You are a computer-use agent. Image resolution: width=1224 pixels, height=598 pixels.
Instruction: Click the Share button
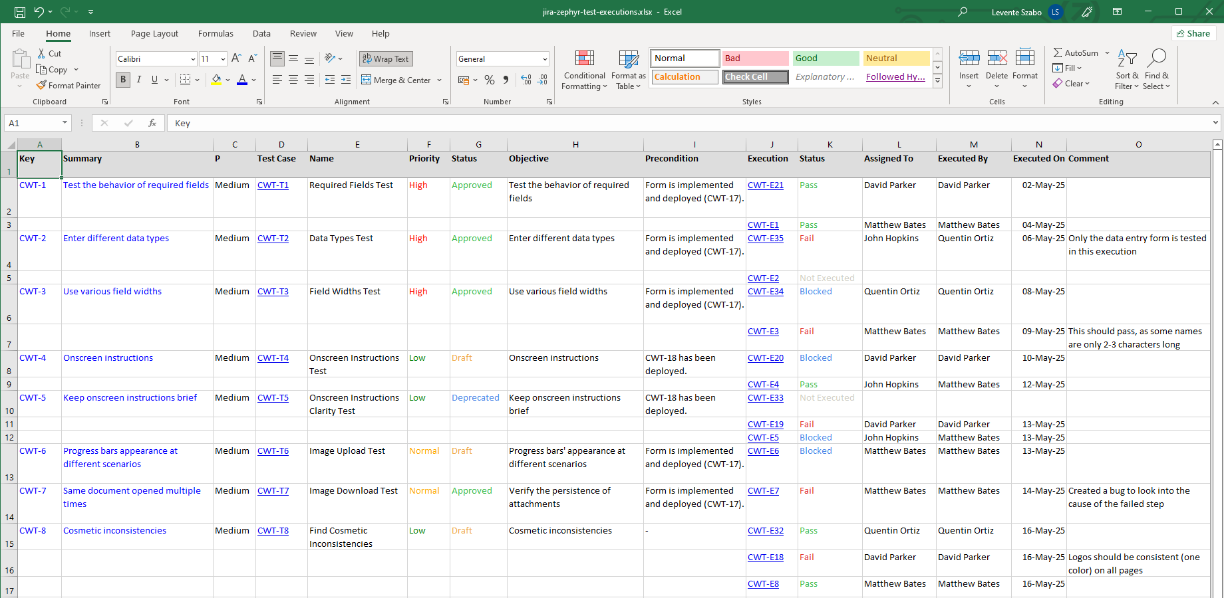click(1194, 34)
